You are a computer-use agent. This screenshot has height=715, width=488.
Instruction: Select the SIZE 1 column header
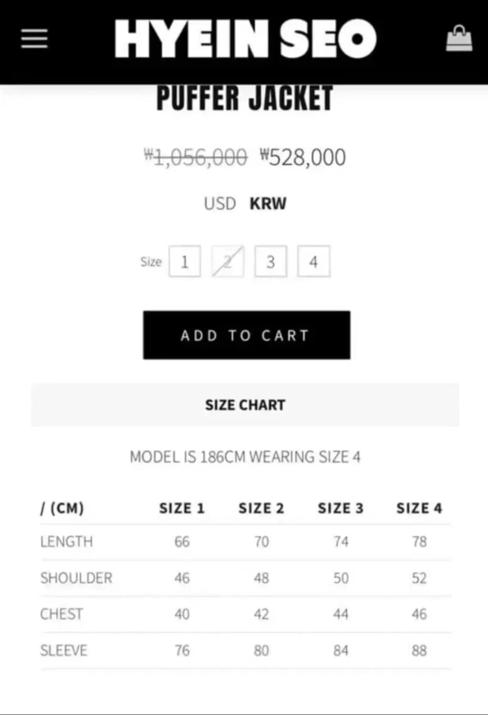pyautogui.click(x=182, y=509)
